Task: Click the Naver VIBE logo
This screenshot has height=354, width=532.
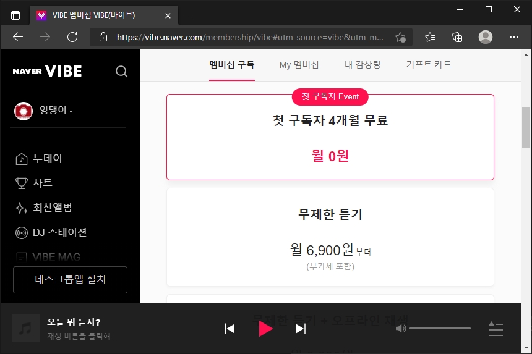Action: [47, 71]
